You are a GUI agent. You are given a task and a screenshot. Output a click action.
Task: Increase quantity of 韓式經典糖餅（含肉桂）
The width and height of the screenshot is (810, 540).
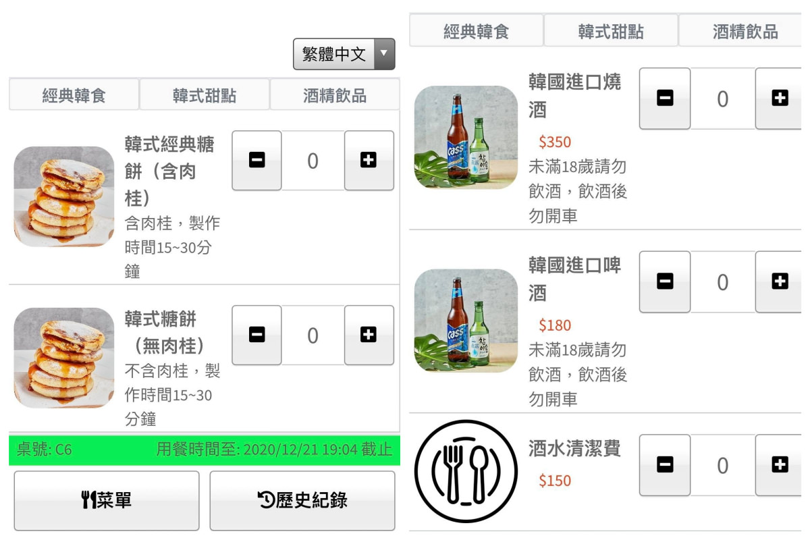369,161
